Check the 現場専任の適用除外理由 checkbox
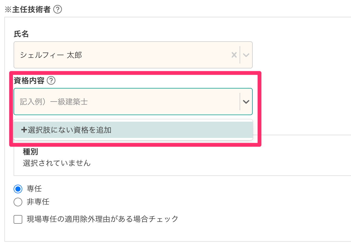The width and height of the screenshot is (351, 246). pos(18,219)
